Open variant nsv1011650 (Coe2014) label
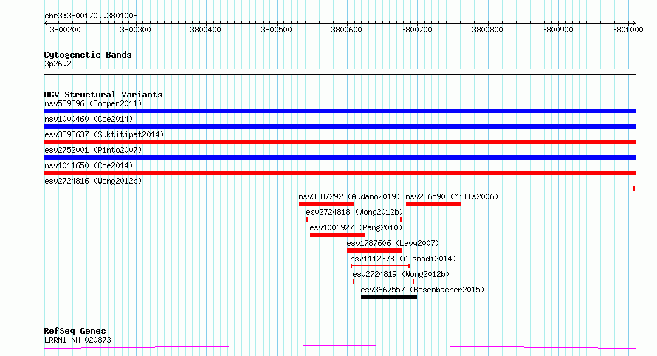The height and width of the screenshot is (356, 657). click(89, 165)
